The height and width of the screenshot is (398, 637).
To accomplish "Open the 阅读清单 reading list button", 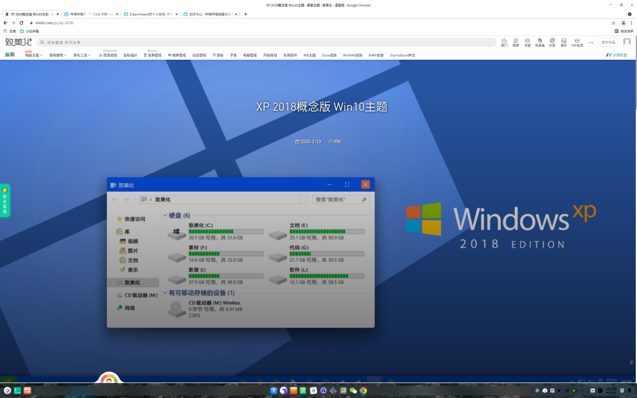I will (x=623, y=31).
